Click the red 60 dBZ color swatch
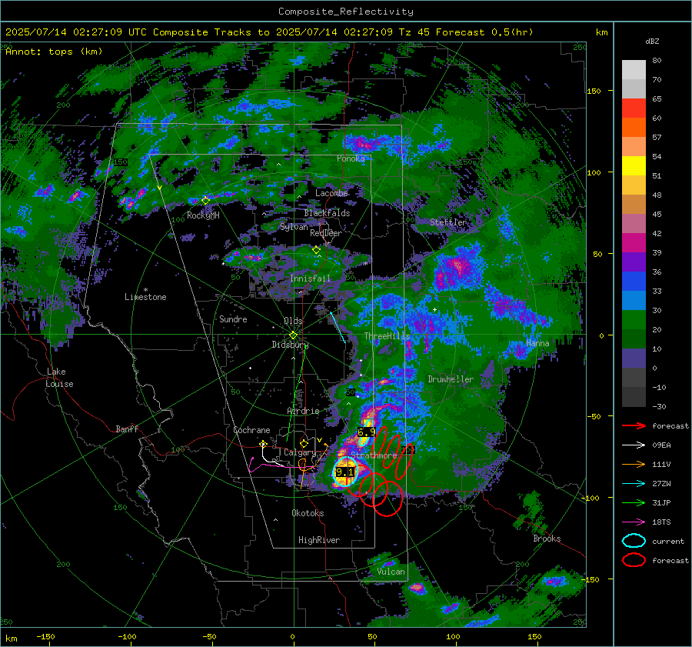 [634, 108]
